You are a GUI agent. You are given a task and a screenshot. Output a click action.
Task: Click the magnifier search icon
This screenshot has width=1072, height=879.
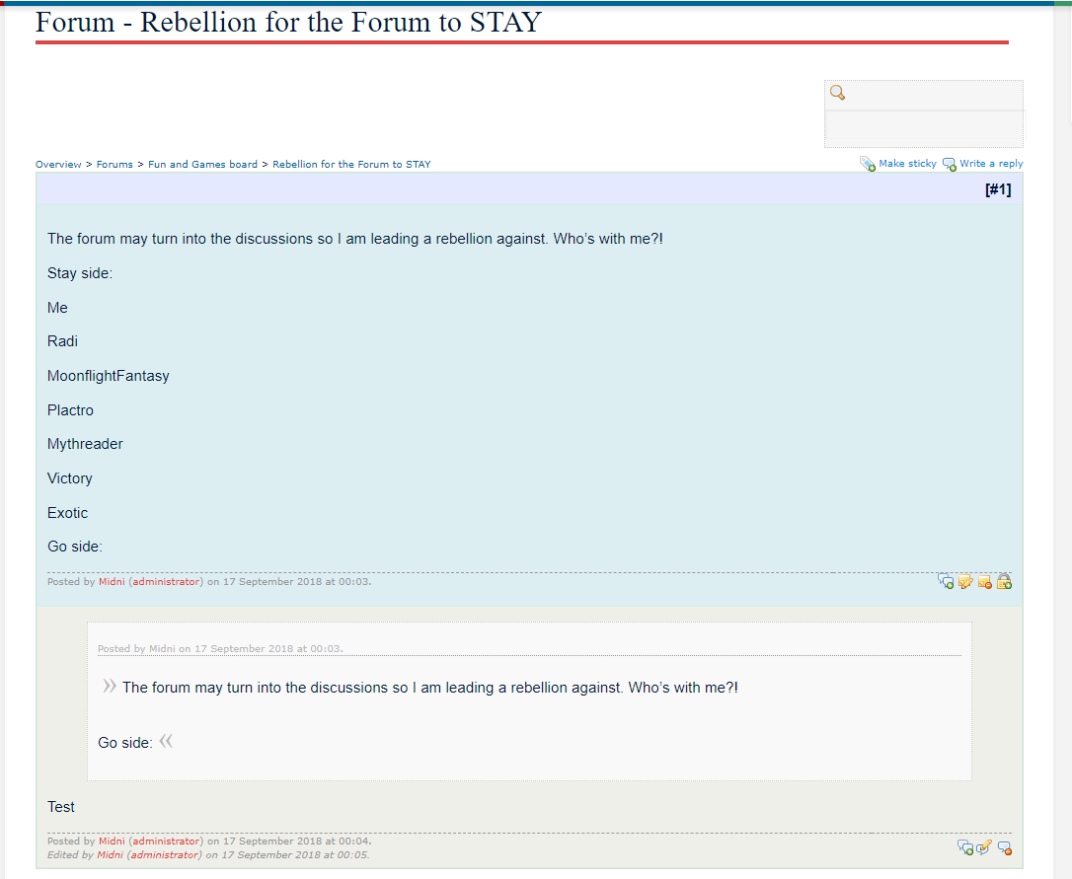point(837,93)
